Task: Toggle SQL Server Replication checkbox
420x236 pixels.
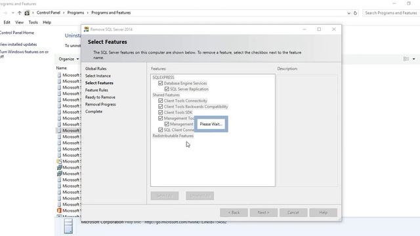Action: pyautogui.click(x=167, y=89)
